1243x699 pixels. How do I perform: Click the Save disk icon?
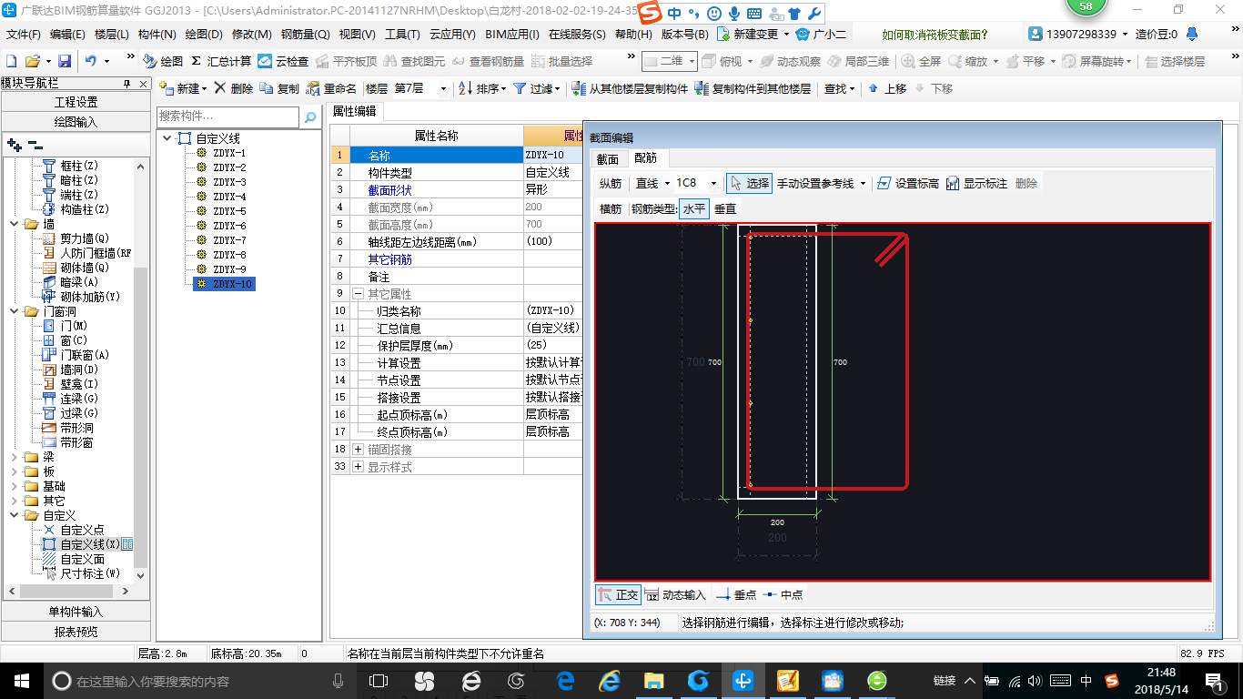pos(65,61)
